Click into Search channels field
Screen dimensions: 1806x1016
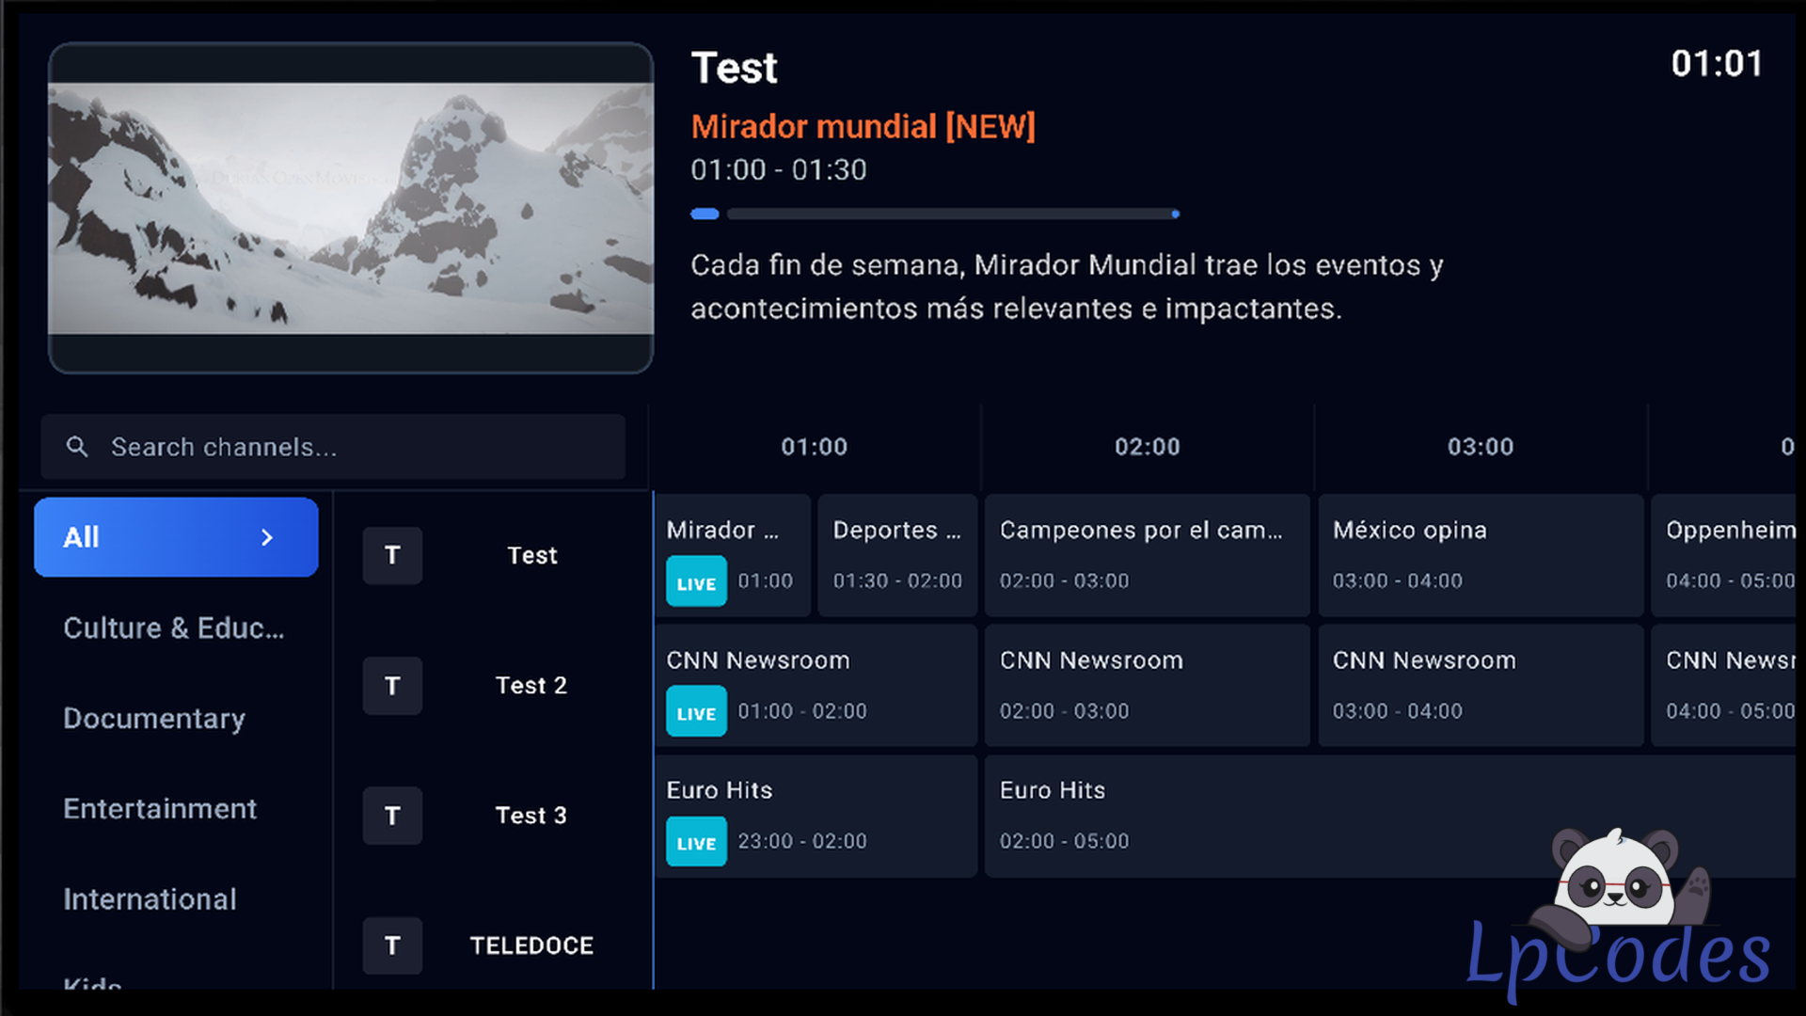pos(357,447)
